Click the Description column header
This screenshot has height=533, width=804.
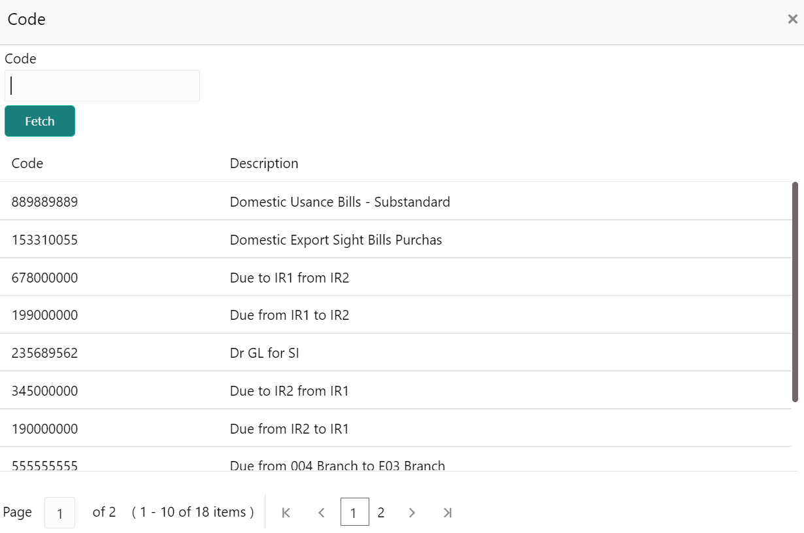(x=264, y=163)
